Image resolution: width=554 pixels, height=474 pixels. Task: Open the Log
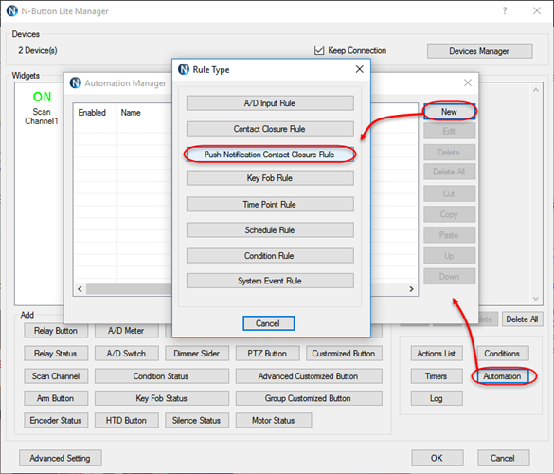437,398
